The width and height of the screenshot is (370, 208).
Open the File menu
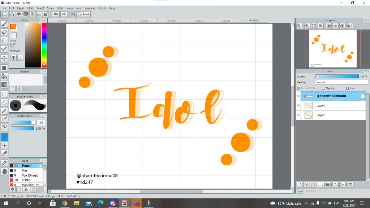(4, 8)
